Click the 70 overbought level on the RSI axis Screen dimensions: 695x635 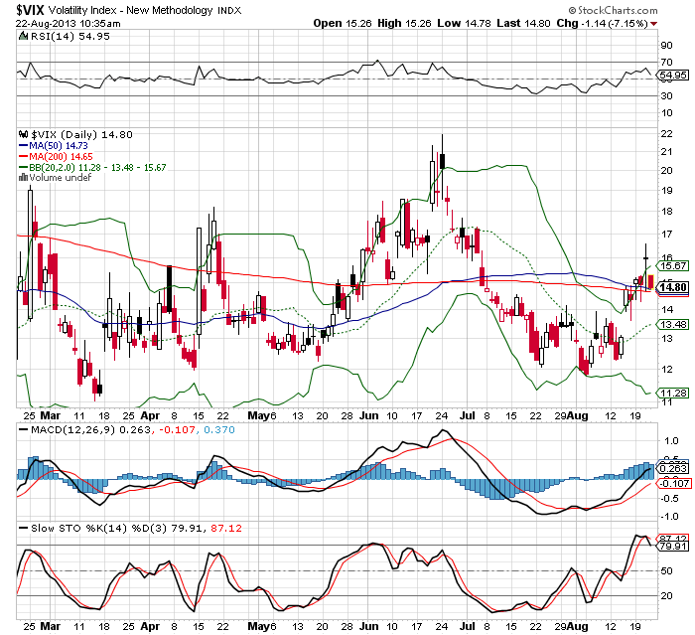(666, 63)
